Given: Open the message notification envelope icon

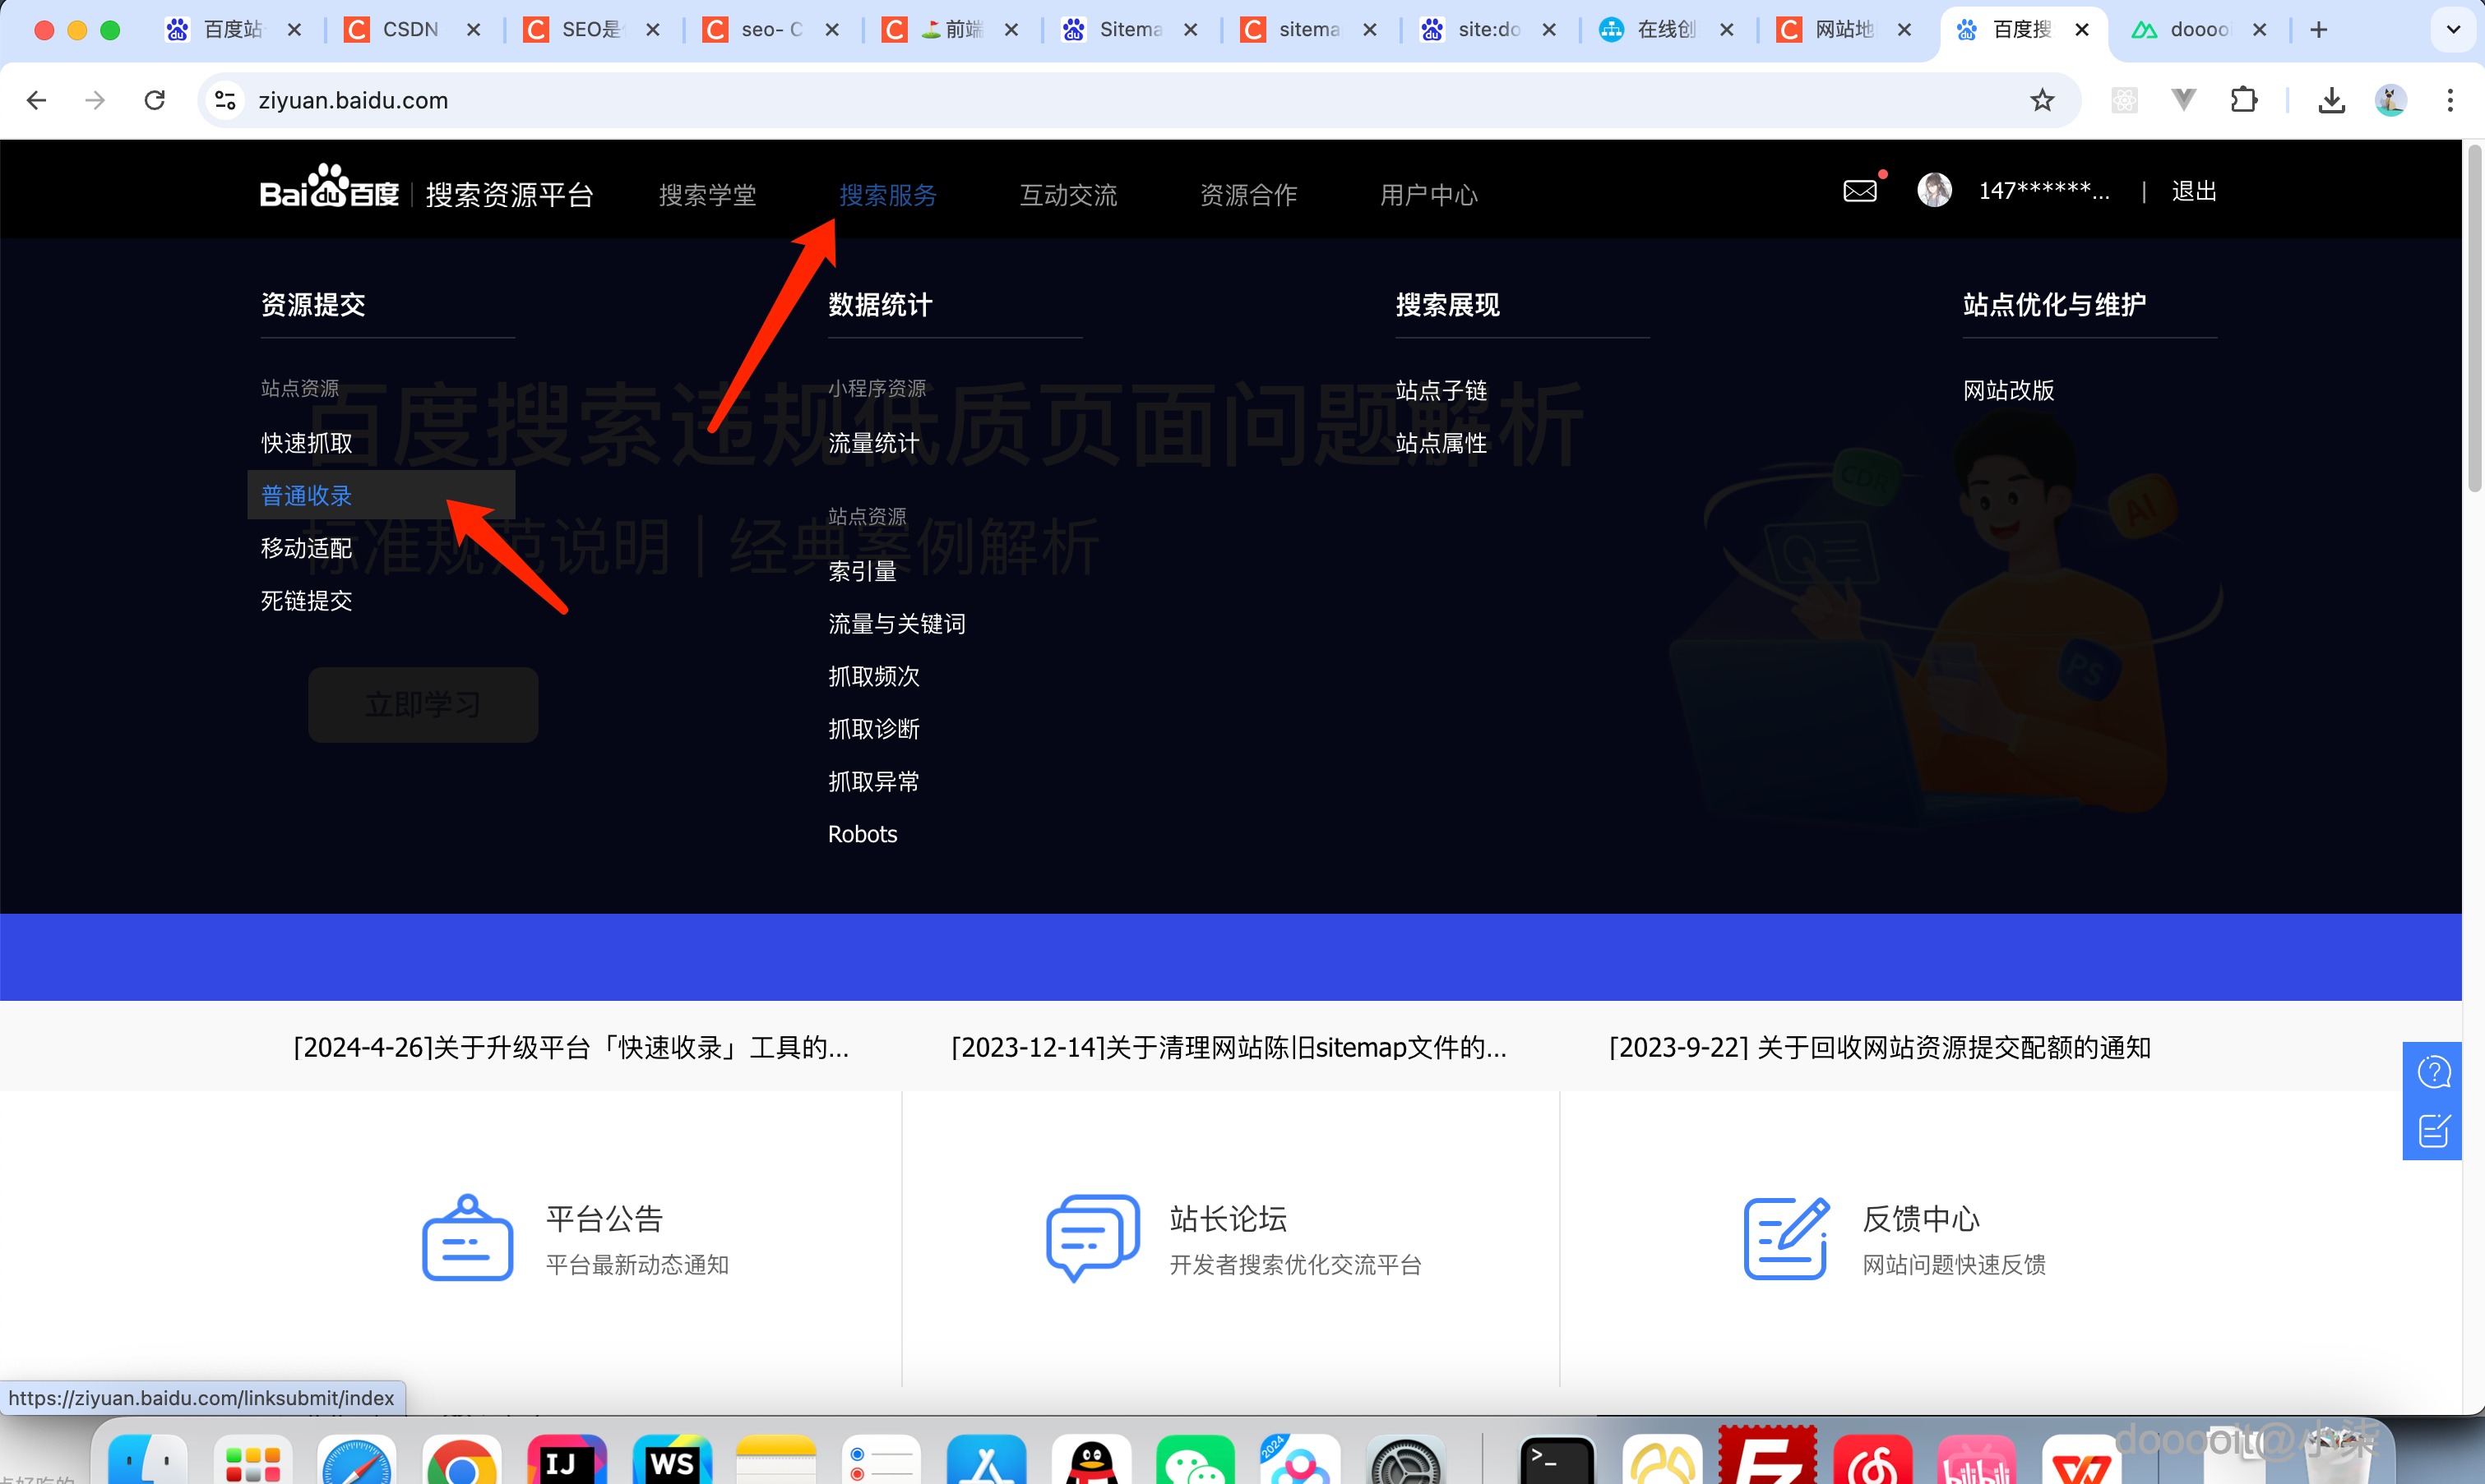Looking at the screenshot, I should coord(1861,190).
